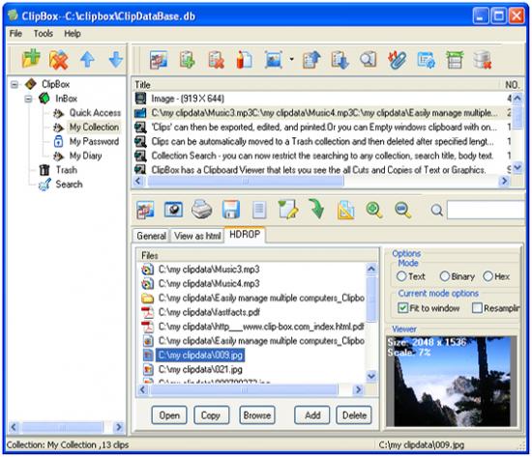Select file C:\my clipdata\021.jpg

(200, 369)
